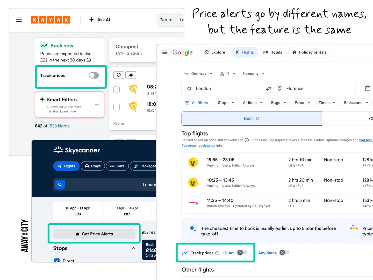The width and height of the screenshot is (373, 280).
Task: Open the Passenger assistance link
Action: pos(198,145)
